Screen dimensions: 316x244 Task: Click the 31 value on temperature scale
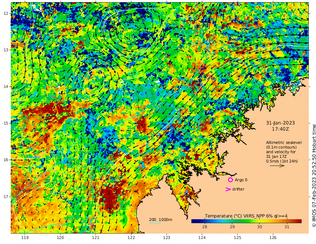click(287, 227)
